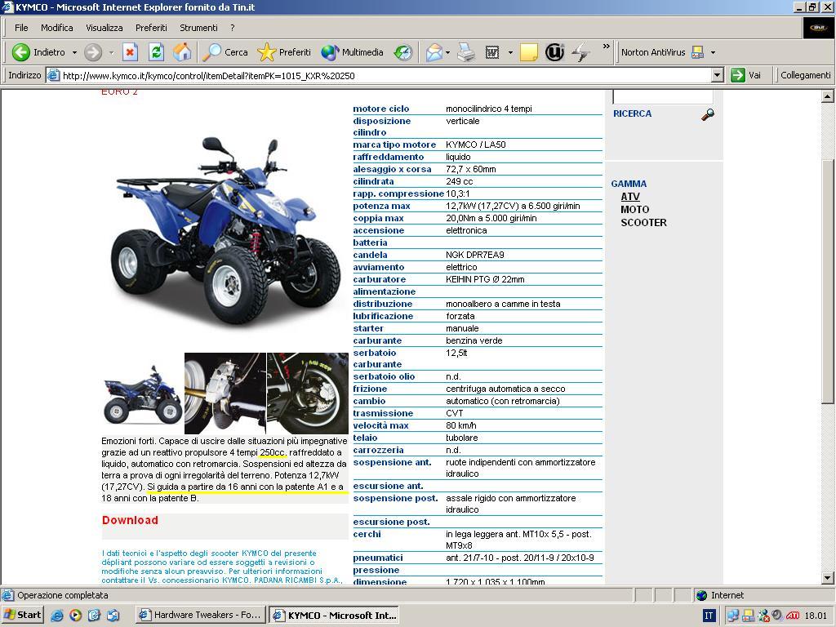
Task: Open the Windows Media Player quick launch icon
Action: pyautogui.click(x=76, y=616)
